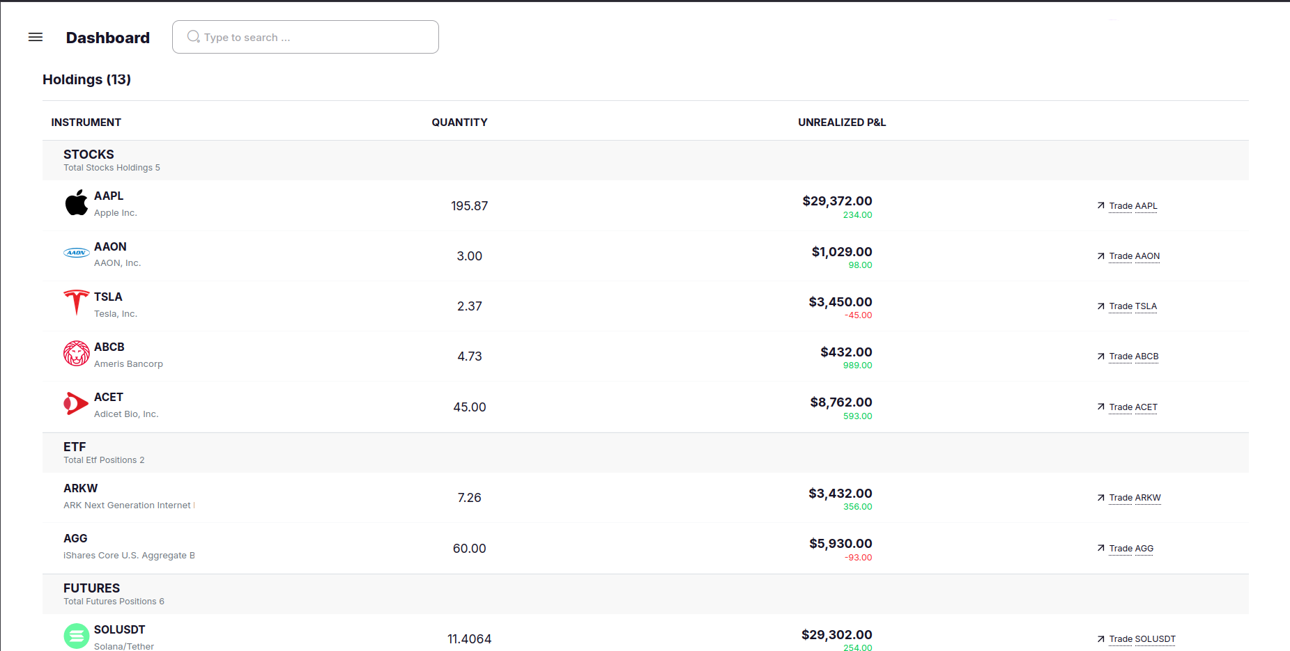The width and height of the screenshot is (1290, 651).
Task: Open the hamburger menu
Action: 36,37
